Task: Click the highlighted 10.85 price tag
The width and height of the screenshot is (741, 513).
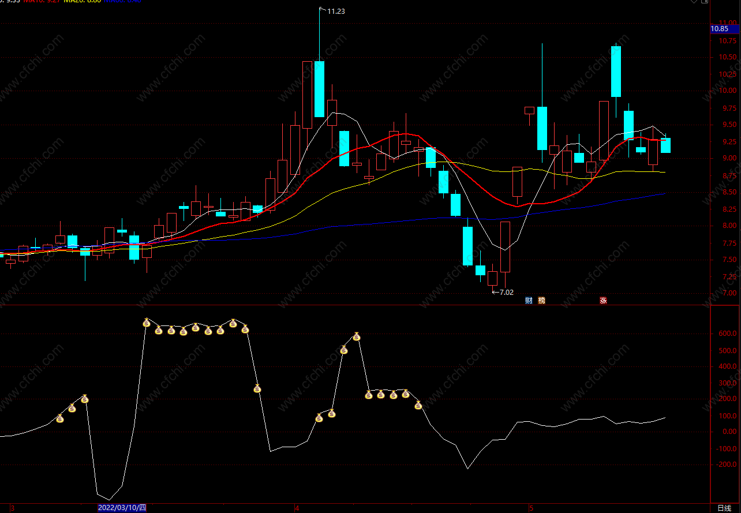Action: tap(719, 29)
